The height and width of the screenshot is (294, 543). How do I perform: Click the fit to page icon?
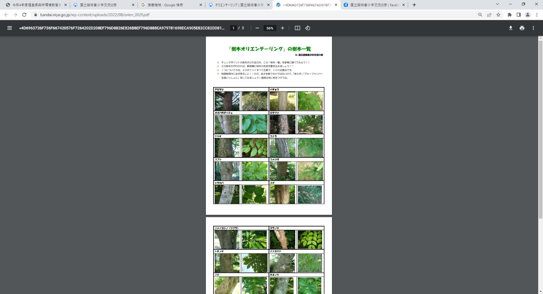297,28
